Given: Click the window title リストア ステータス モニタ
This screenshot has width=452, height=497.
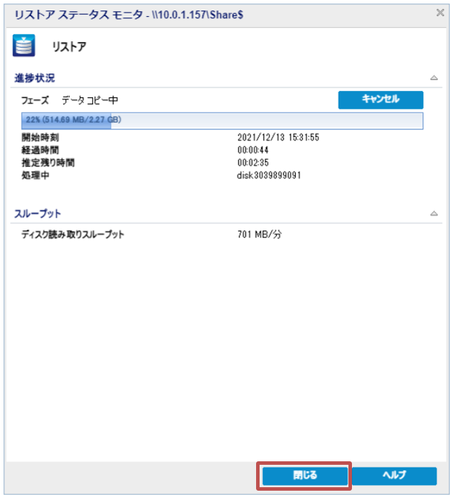Looking at the screenshot, I should point(78,15).
